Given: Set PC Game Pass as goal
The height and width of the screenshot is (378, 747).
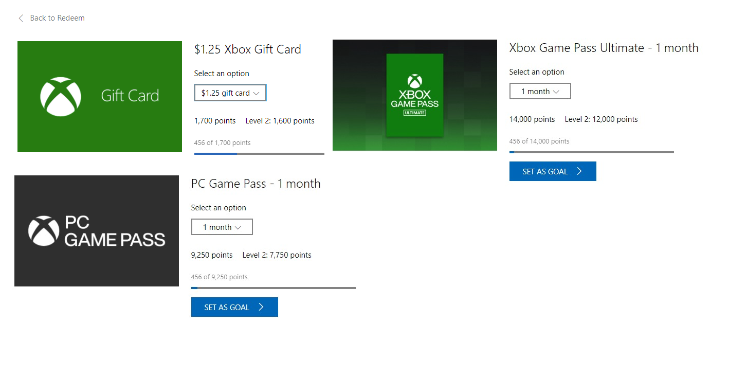Looking at the screenshot, I should click(x=234, y=308).
